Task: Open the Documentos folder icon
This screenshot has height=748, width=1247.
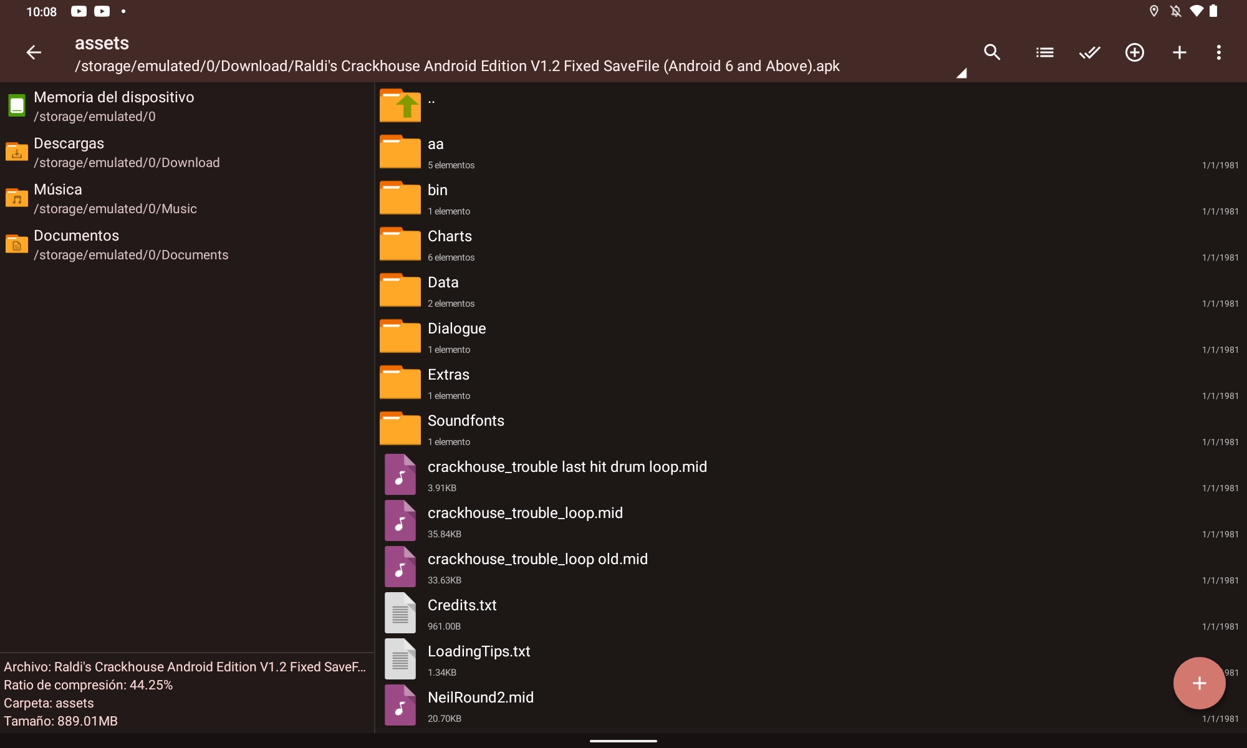Action: click(x=17, y=244)
